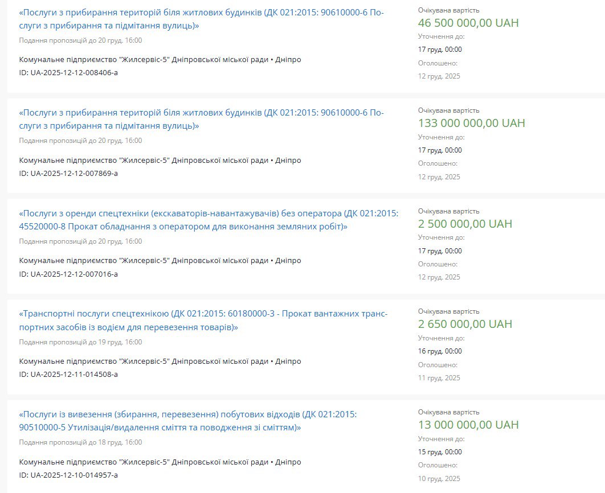
Task: Click the 2 500 000,00 UAH expected value
Action: (x=465, y=224)
